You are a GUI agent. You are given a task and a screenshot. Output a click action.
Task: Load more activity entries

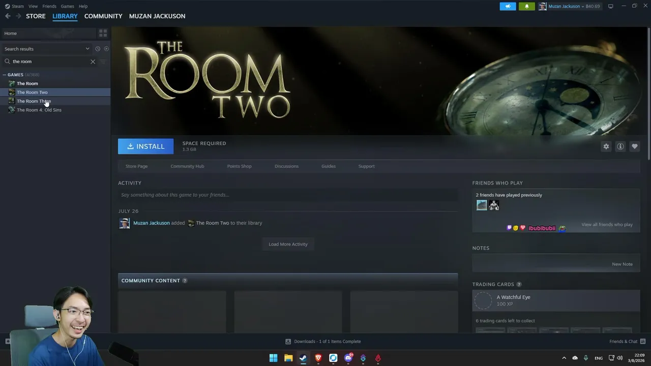coord(288,244)
